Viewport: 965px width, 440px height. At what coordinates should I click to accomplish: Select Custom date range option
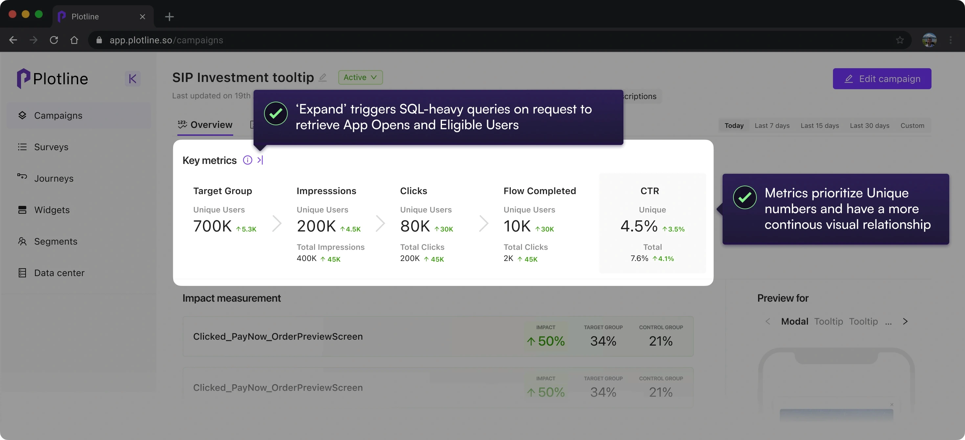click(x=912, y=126)
